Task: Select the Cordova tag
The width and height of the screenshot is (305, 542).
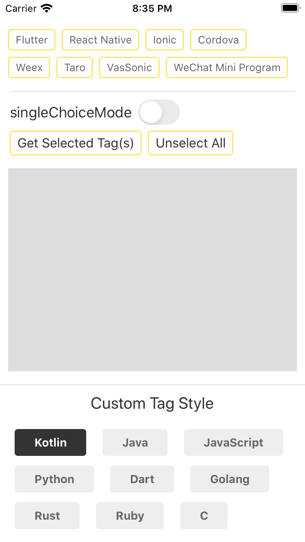Action: pos(218,40)
